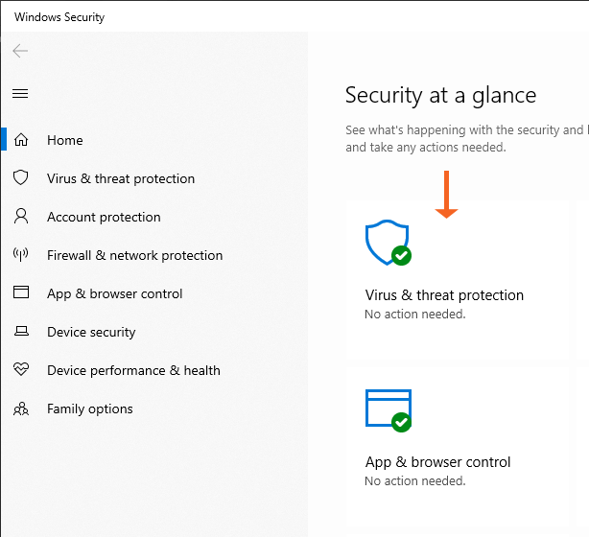The height and width of the screenshot is (537, 589).
Task: Click the laptop icon for Device security
Action: [21, 332]
